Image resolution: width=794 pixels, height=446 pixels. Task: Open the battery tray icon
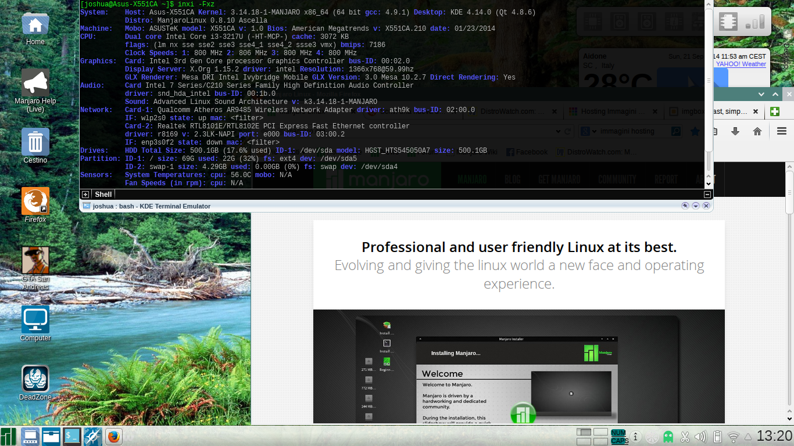717,437
